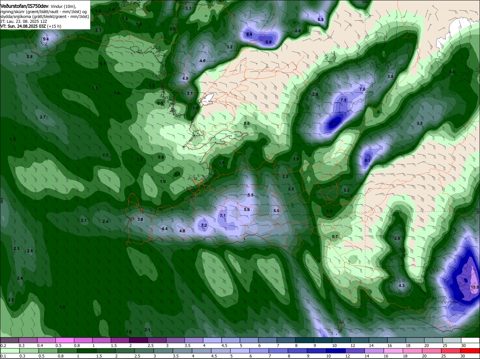Click the 0.7 precipitation label
Image resolution: width=480 pixels, height=359 pixels.
335,236
